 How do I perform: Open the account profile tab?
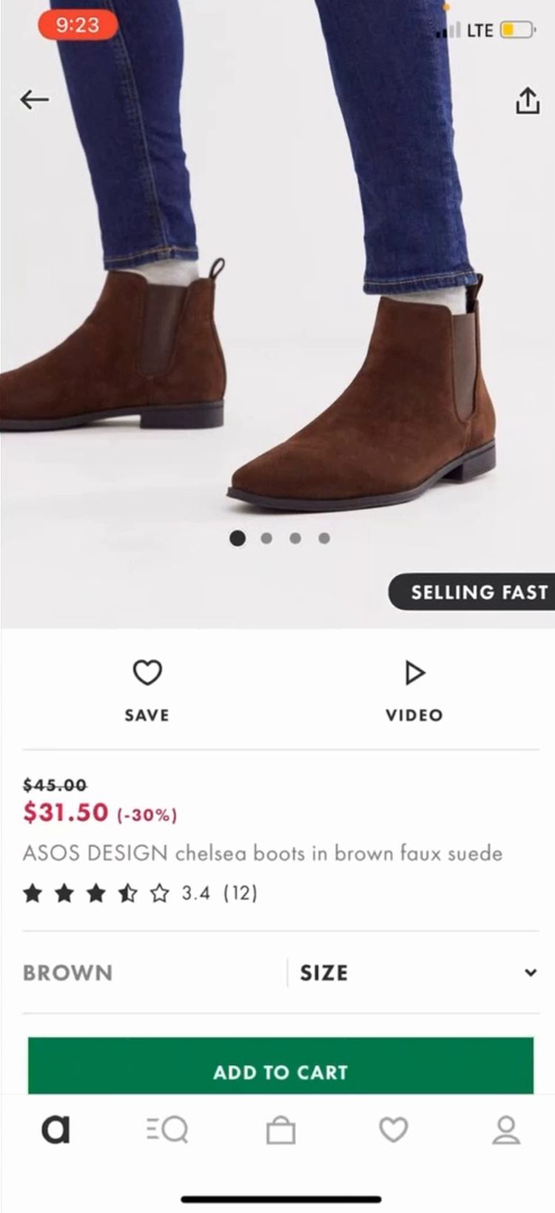506,1130
